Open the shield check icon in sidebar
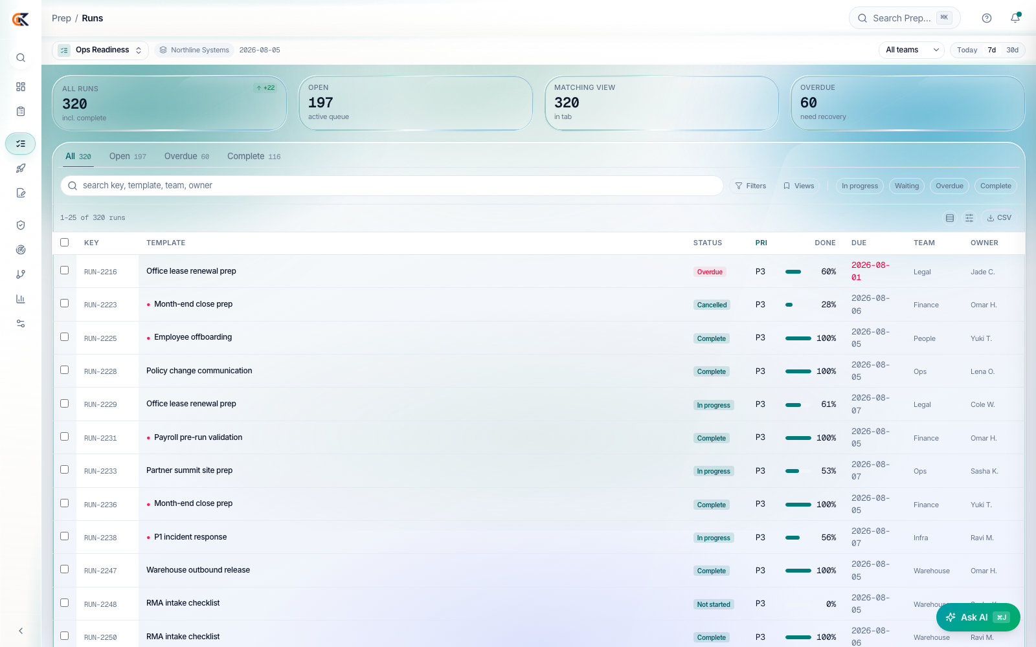 (x=21, y=225)
